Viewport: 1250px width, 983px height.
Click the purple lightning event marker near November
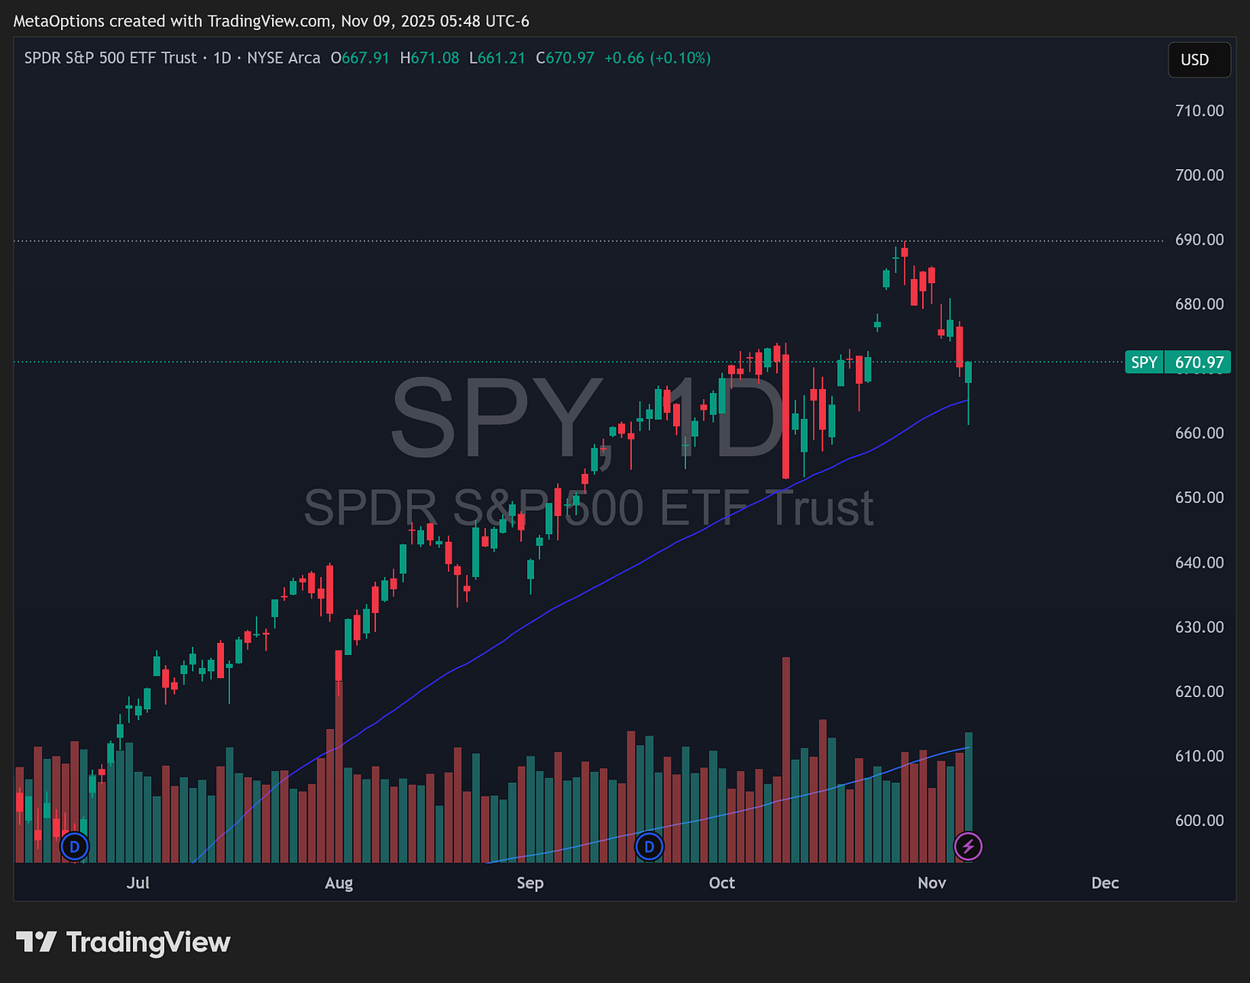pos(968,846)
